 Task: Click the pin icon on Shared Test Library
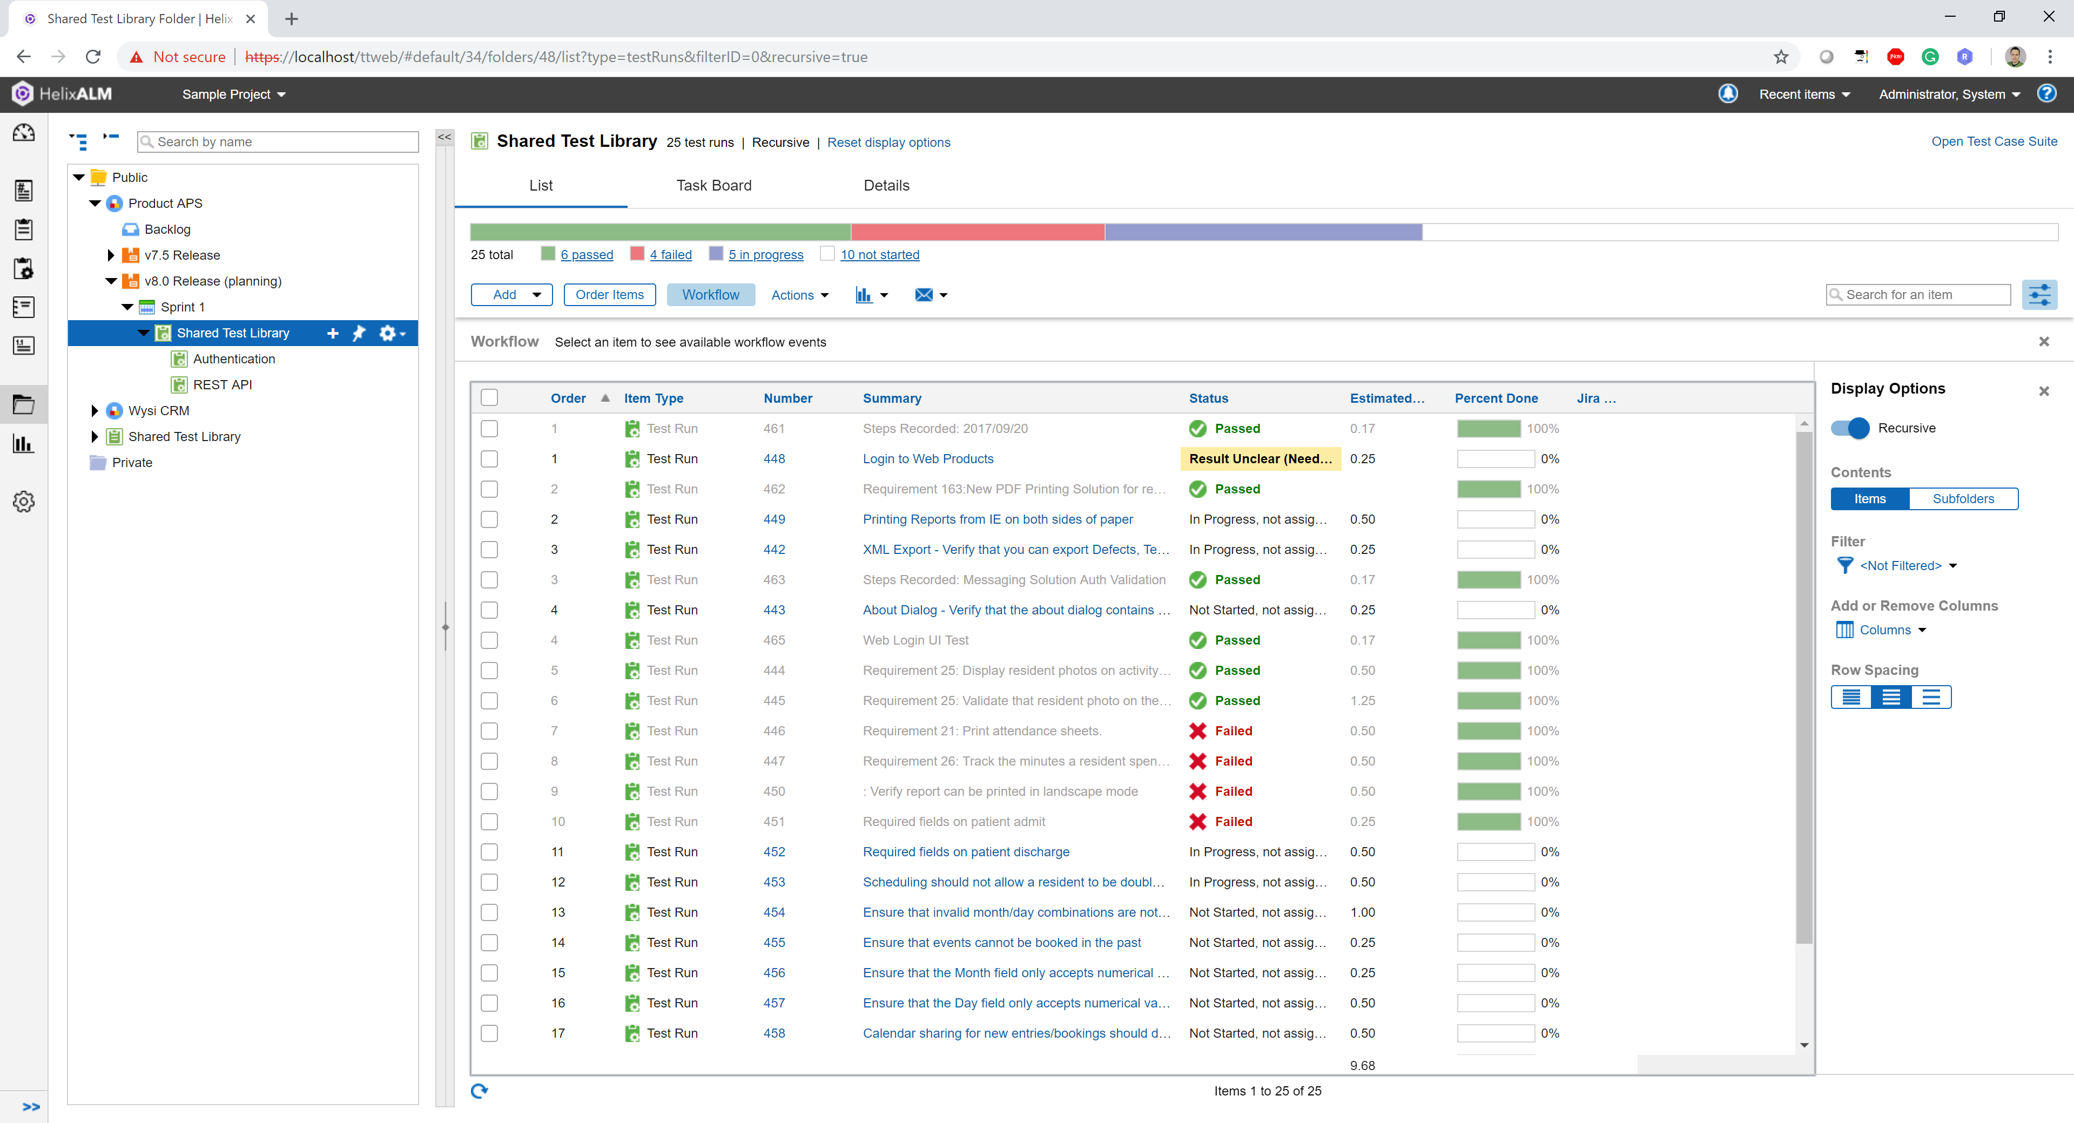coord(359,333)
